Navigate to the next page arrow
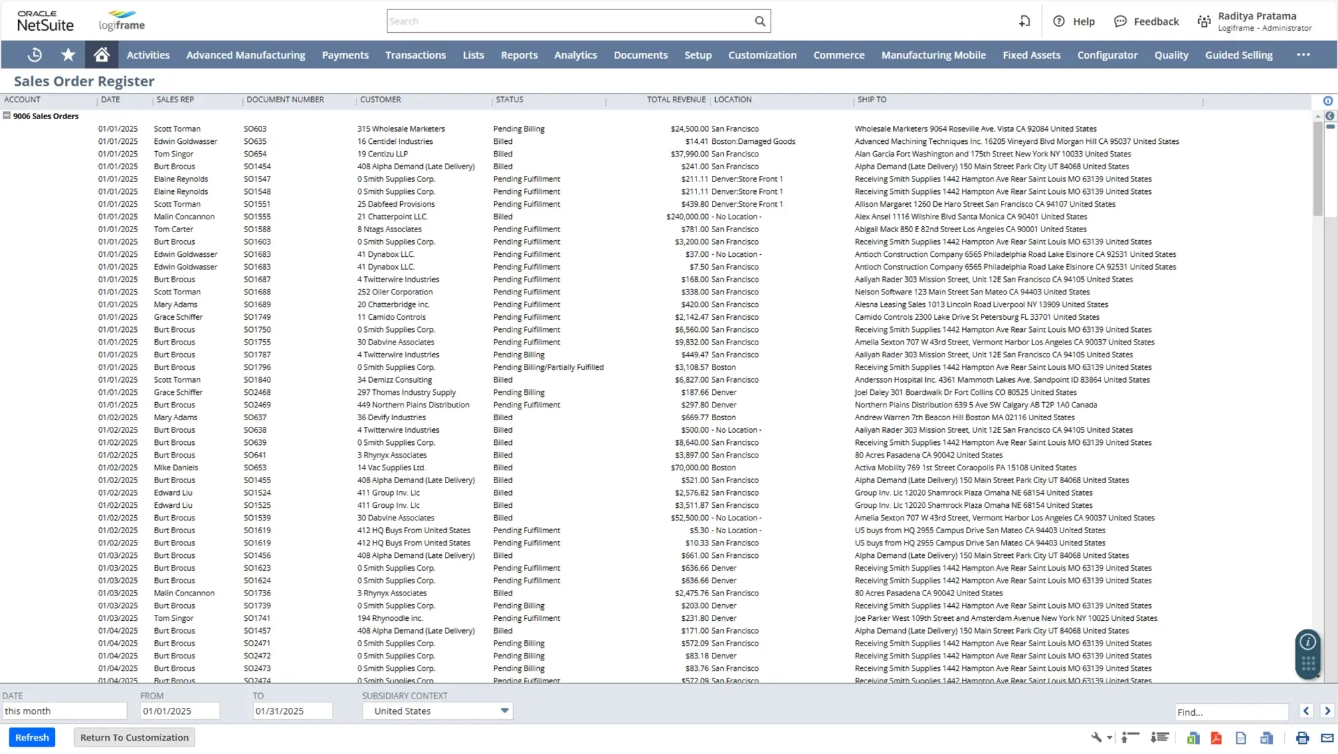1338x754 pixels. (x=1328, y=711)
